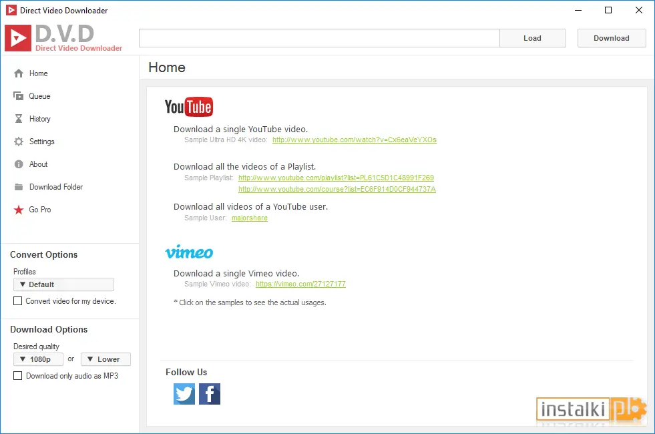Open the majorshare sample user link
The image size is (655, 434).
[x=250, y=218]
